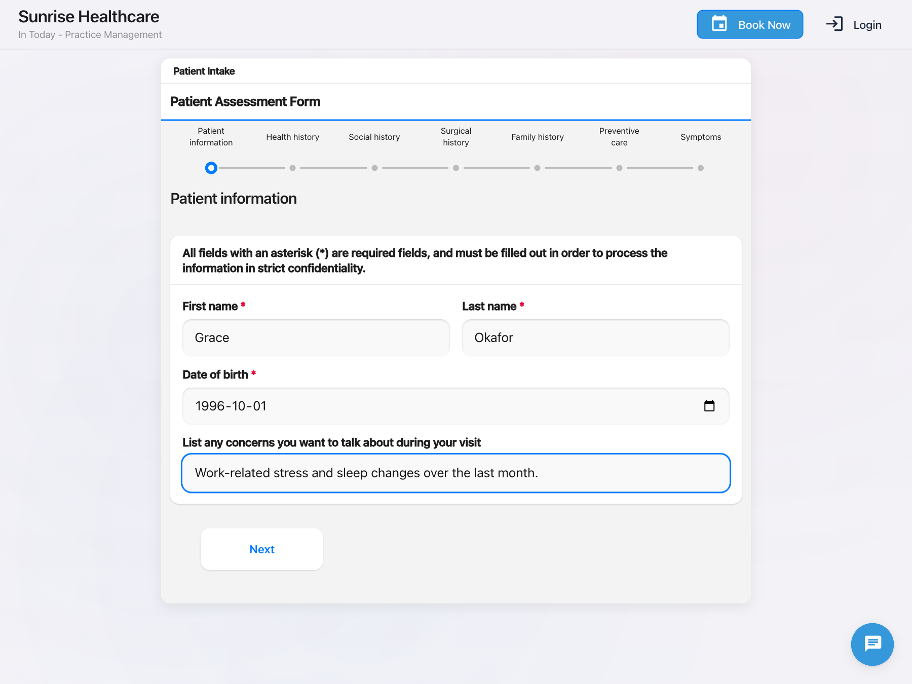
Task: Click the 'List any concerns' label
Action: pyautogui.click(x=331, y=442)
